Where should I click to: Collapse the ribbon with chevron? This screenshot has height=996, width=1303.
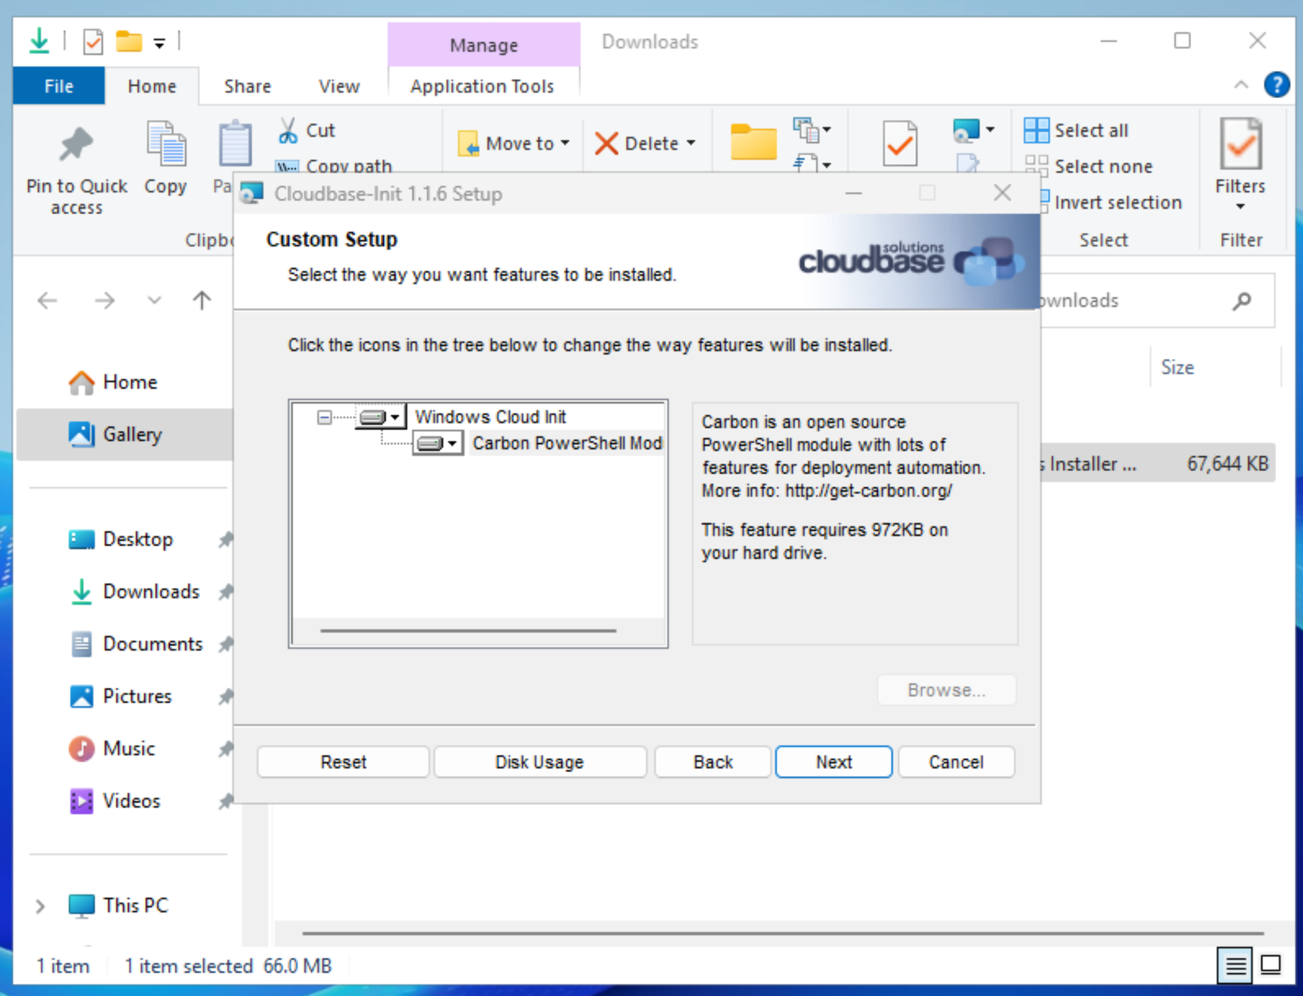click(1241, 85)
